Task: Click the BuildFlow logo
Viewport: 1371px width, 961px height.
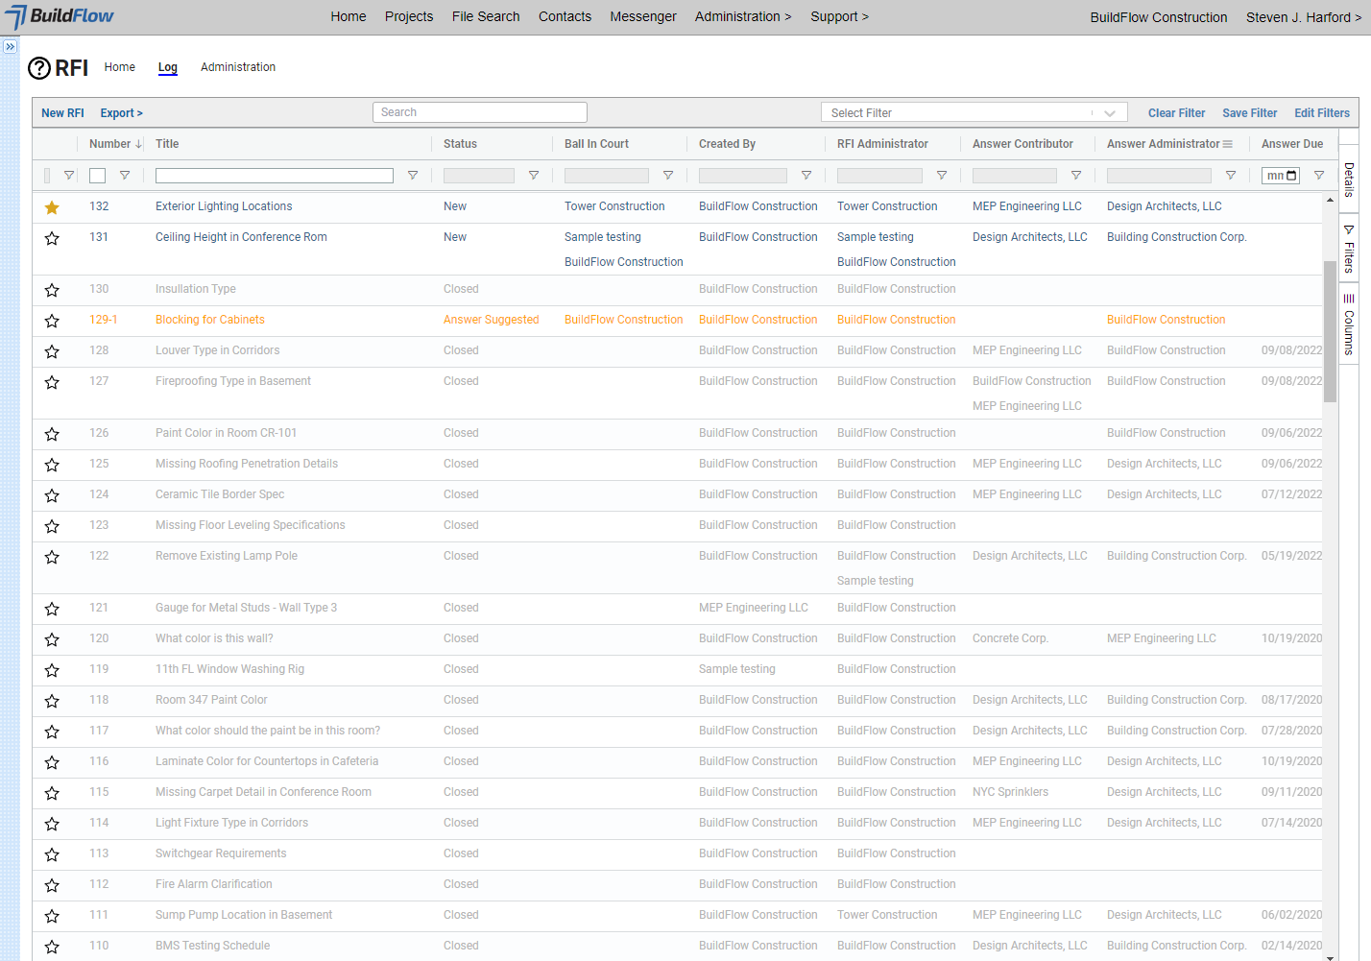Action: [x=60, y=16]
